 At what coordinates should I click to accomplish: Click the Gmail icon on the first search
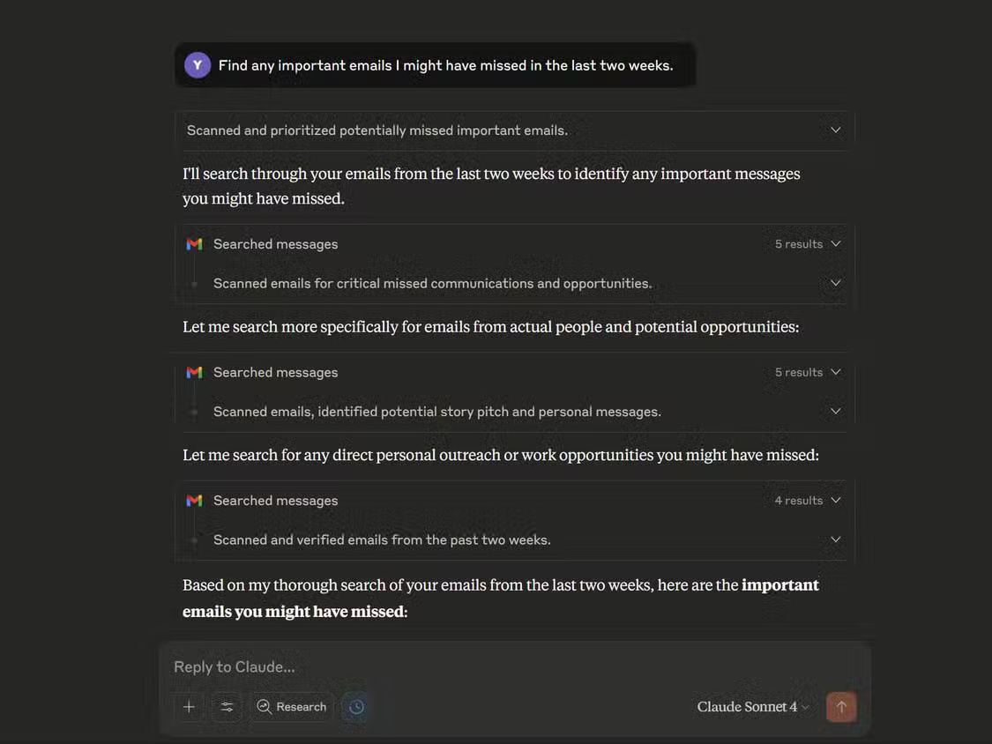click(194, 243)
